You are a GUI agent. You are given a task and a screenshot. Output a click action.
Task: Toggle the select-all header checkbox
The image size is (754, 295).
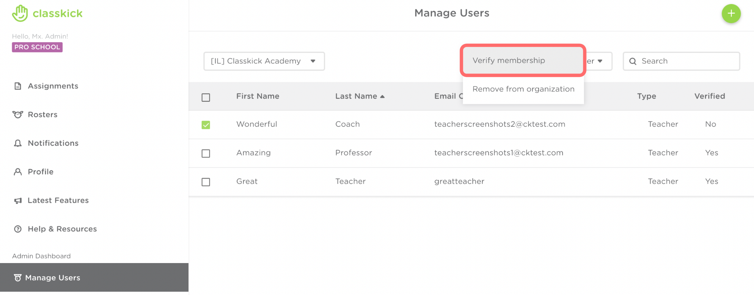206,97
